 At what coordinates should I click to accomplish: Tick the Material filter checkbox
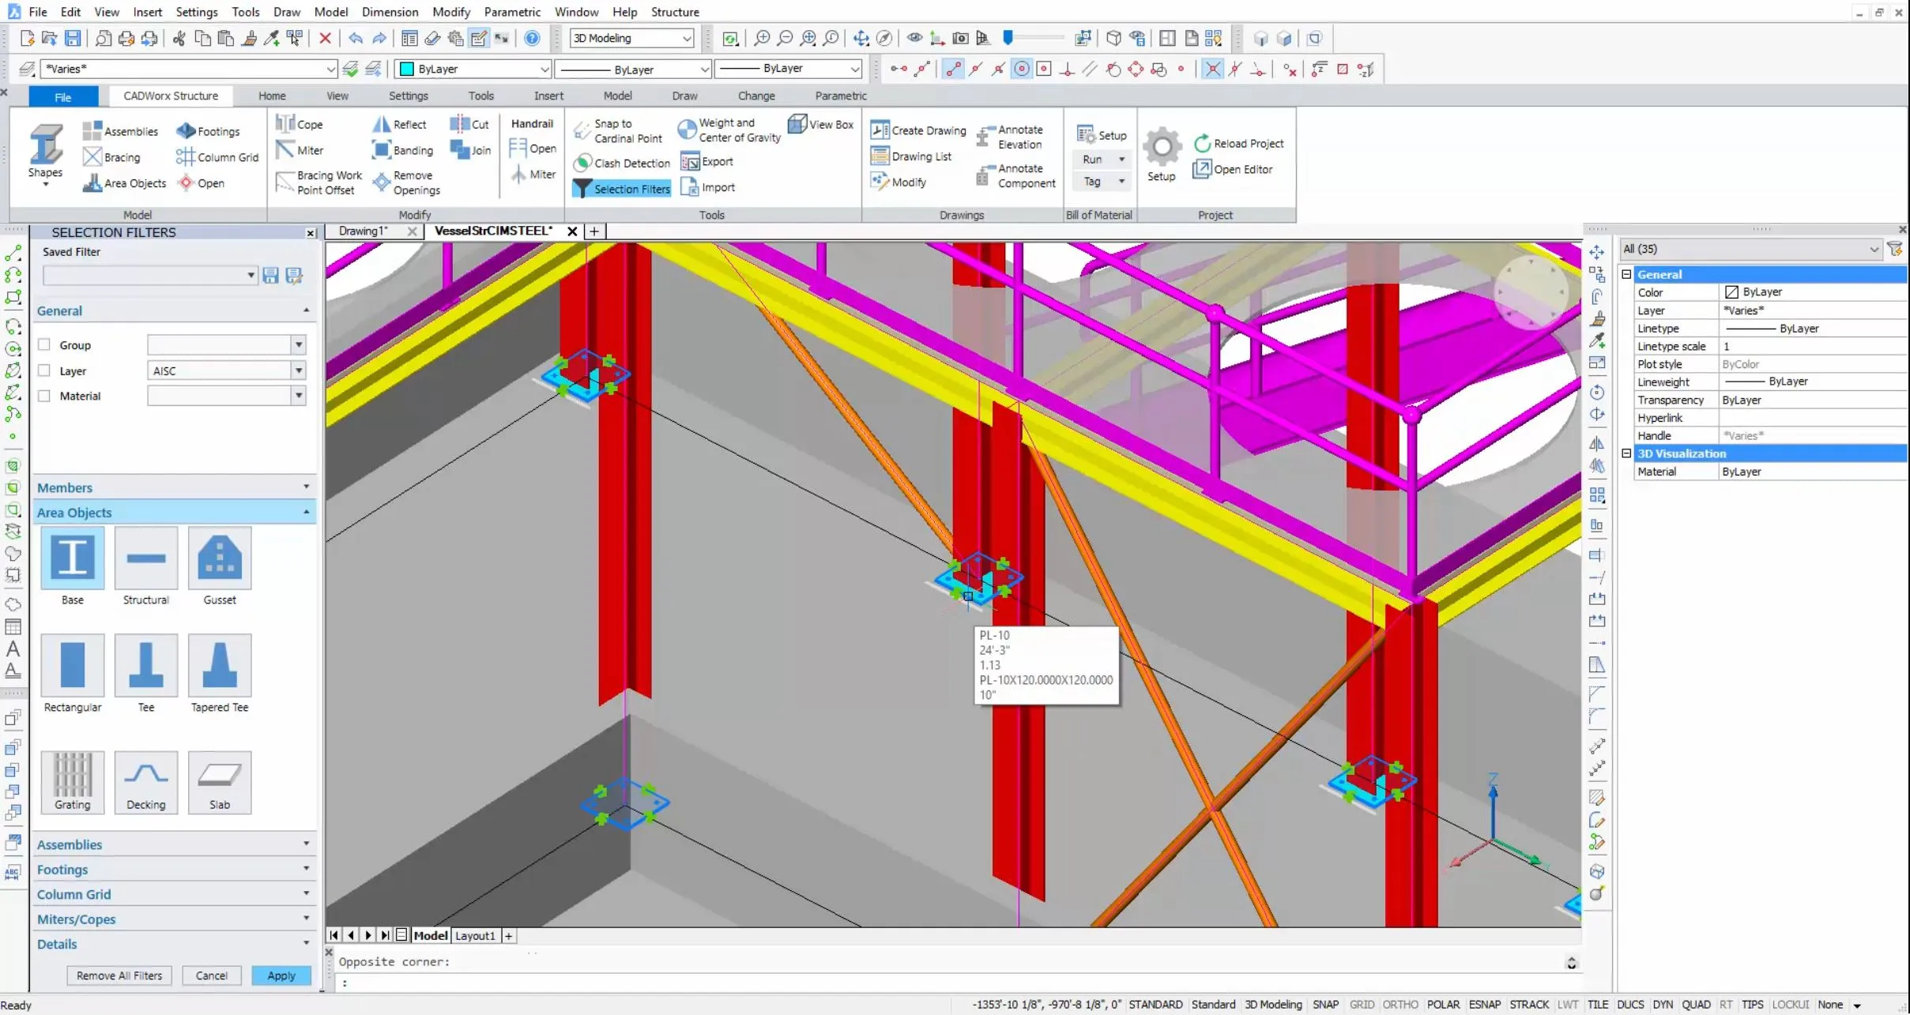coord(44,396)
